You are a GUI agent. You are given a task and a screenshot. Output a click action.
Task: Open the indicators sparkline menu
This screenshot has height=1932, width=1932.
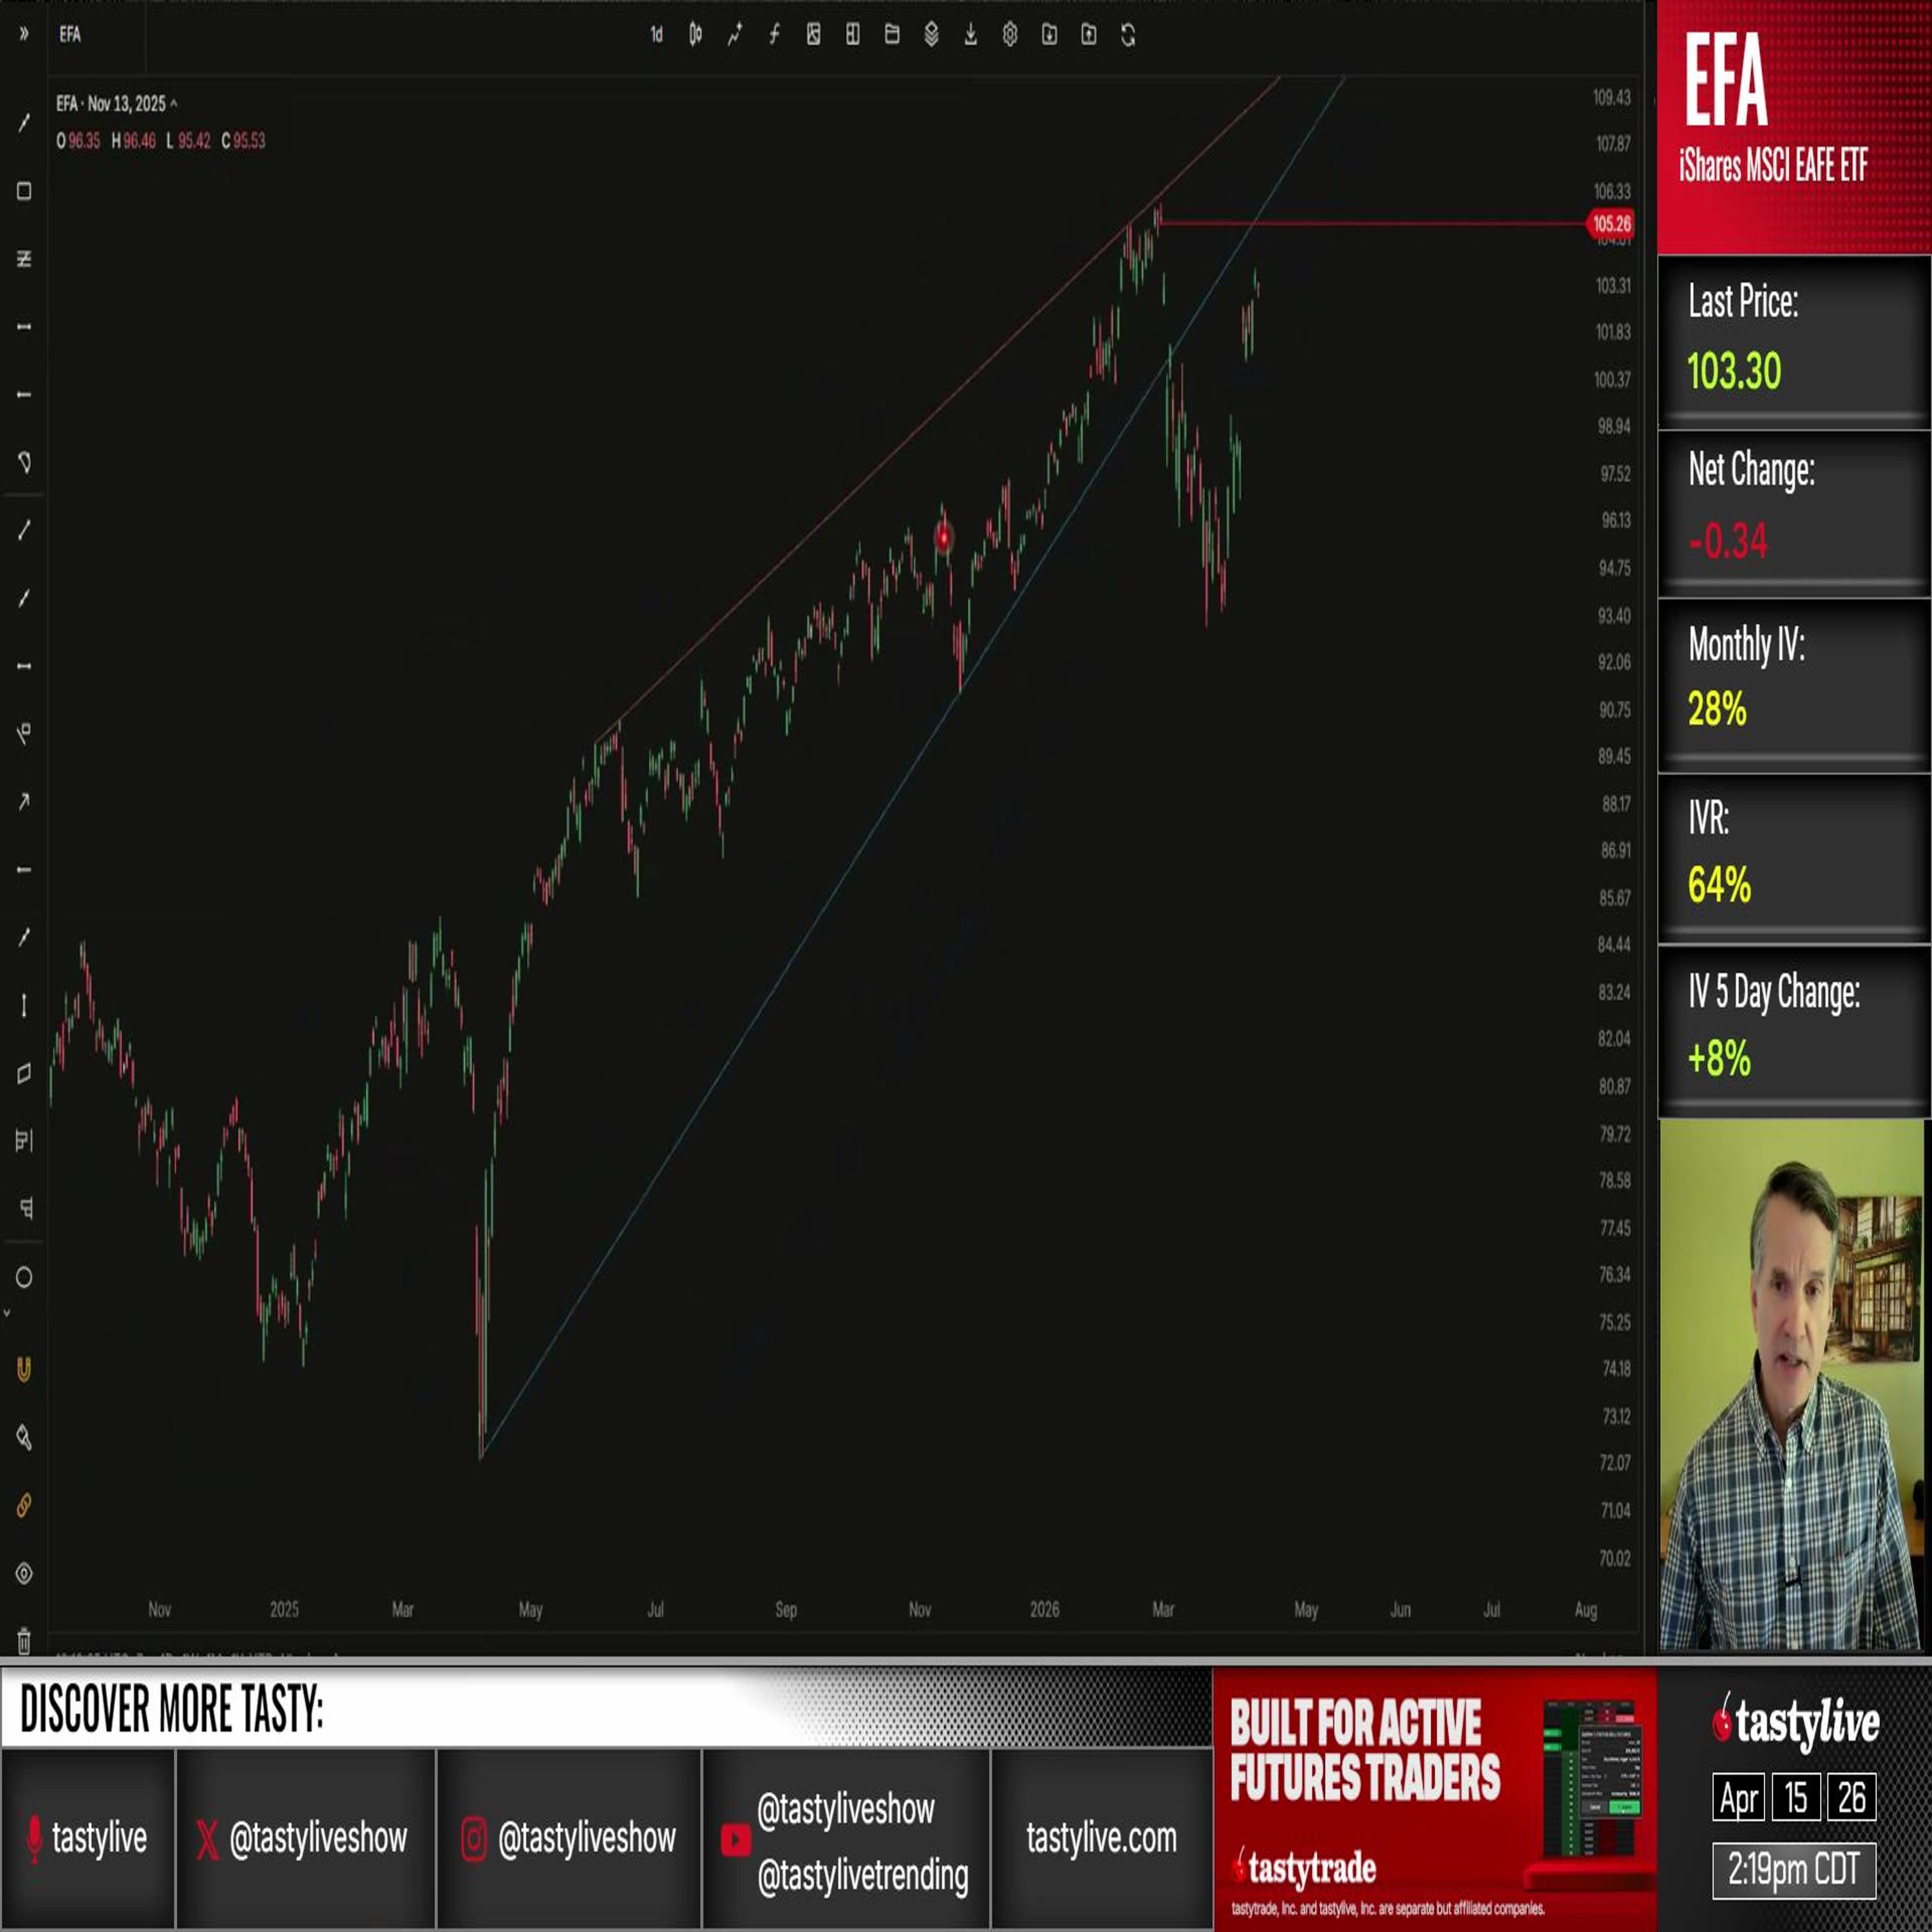click(734, 35)
